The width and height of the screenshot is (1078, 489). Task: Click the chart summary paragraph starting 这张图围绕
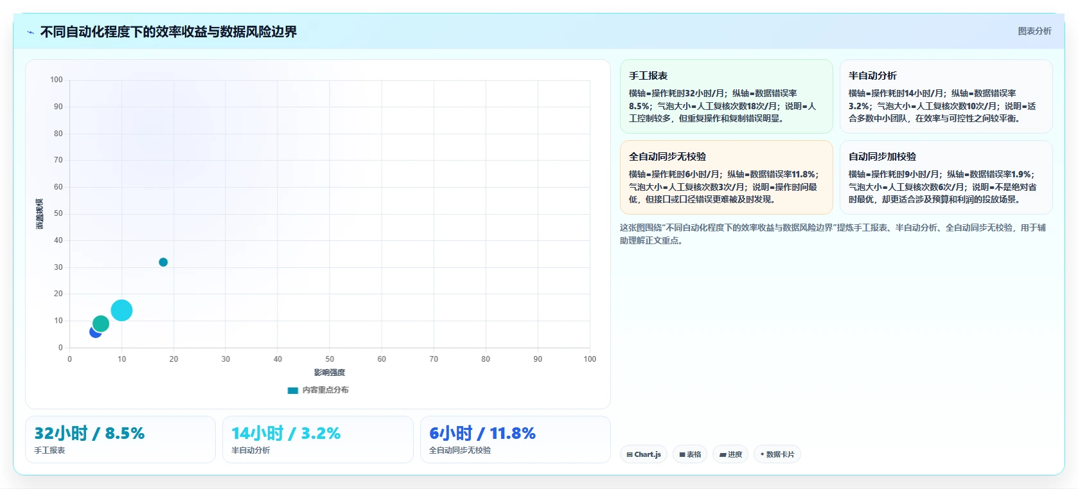(833, 234)
